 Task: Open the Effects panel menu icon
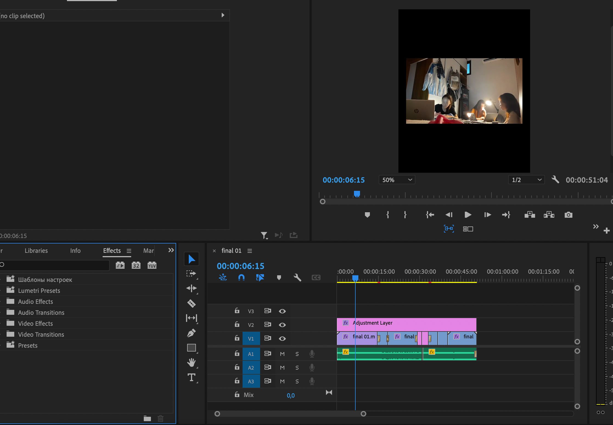[x=129, y=251]
